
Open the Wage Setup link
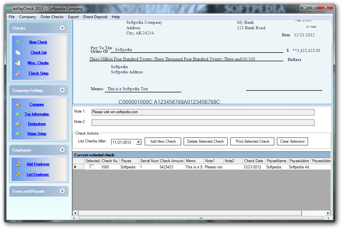point(37,134)
